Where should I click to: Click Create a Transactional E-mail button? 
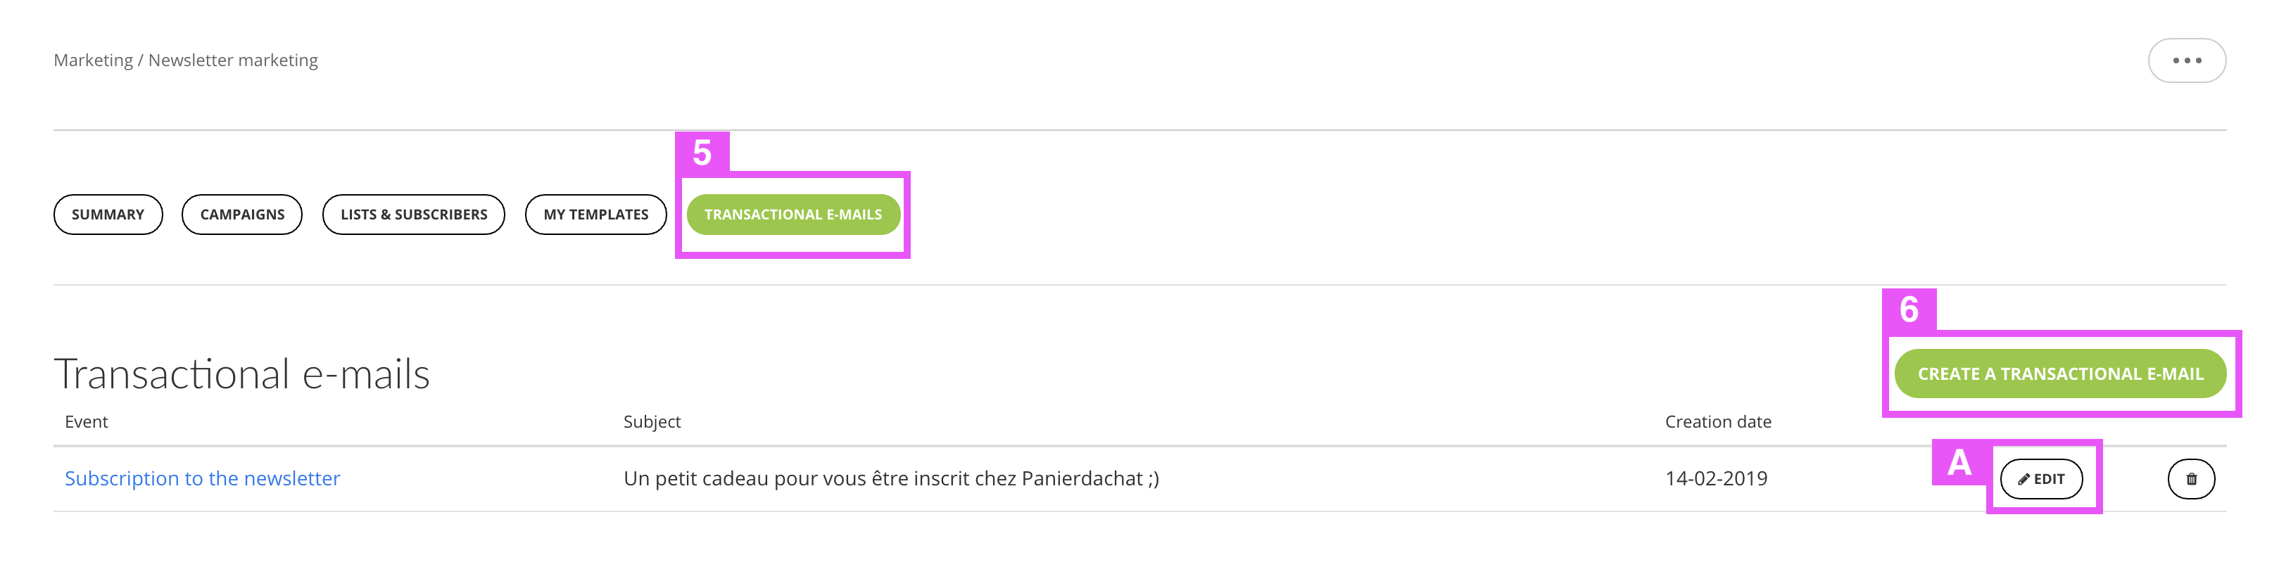(2059, 374)
